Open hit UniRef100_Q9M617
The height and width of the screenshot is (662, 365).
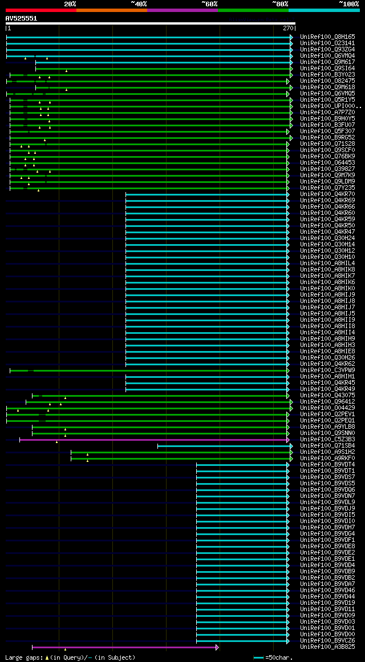click(x=327, y=62)
